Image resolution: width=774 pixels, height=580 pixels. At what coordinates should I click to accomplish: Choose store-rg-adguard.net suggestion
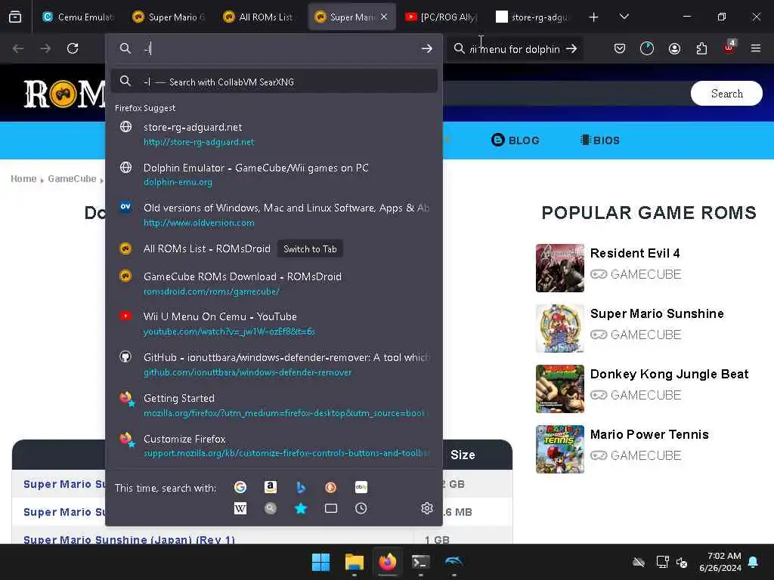[274, 134]
